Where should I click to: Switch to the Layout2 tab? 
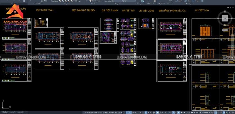pyautogui.click(x=21, y=112)
